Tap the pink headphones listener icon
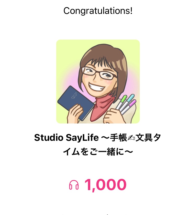196x215 pixels. click(x=74, y=185)
